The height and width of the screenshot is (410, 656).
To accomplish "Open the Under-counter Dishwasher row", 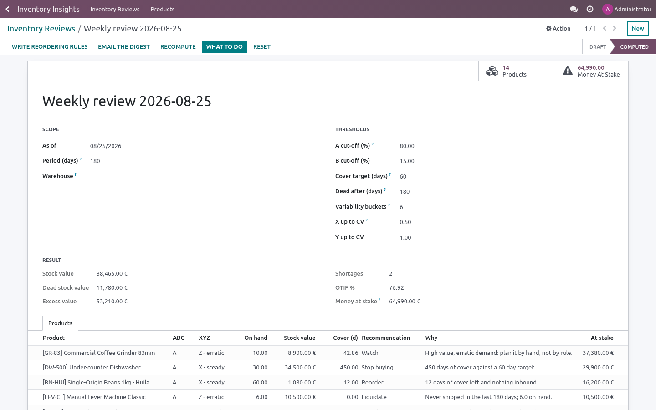I will [x=328, y=368].
